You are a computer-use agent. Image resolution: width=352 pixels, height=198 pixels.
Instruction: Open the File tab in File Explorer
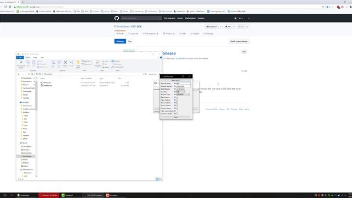click(20, 58)
